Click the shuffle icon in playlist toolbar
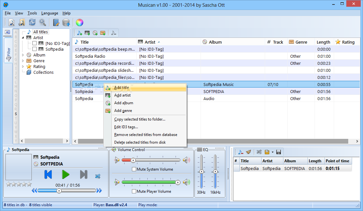The height and width of the screenshot is (211, 363). 259,152
